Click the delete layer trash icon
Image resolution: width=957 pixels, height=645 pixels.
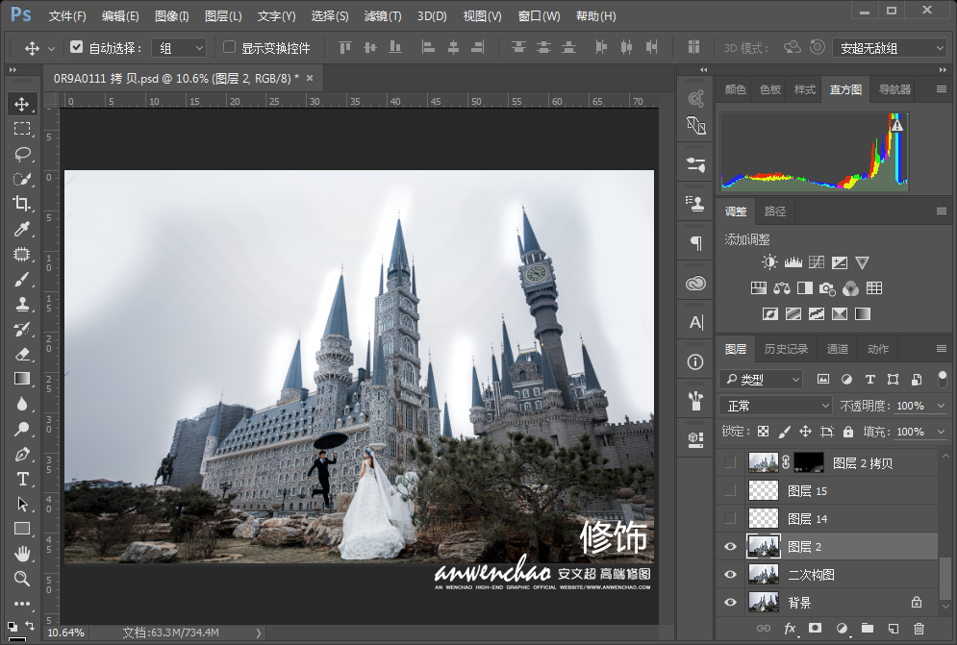coord(919,628)
